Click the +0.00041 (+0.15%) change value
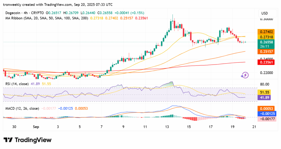This screenshot has height=149, width=281. pyautogui.click(x=130, y=13)
